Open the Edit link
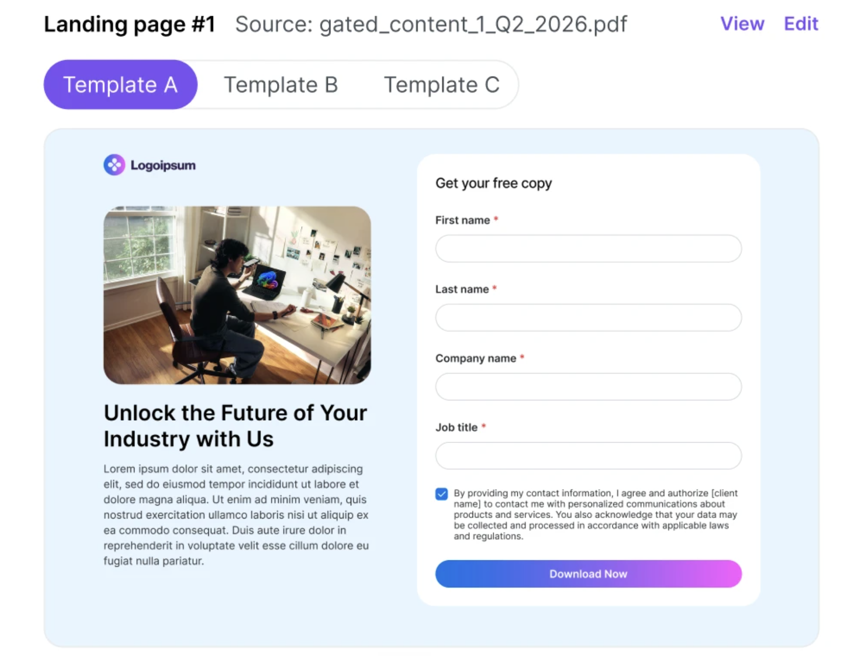The width and height of the screenshot is (858, 656). [x=801, y=24]
